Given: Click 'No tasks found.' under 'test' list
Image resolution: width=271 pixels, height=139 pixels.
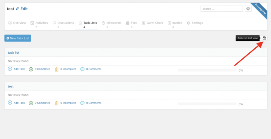Looking at the screenshot, I should [x=19, y=95].
